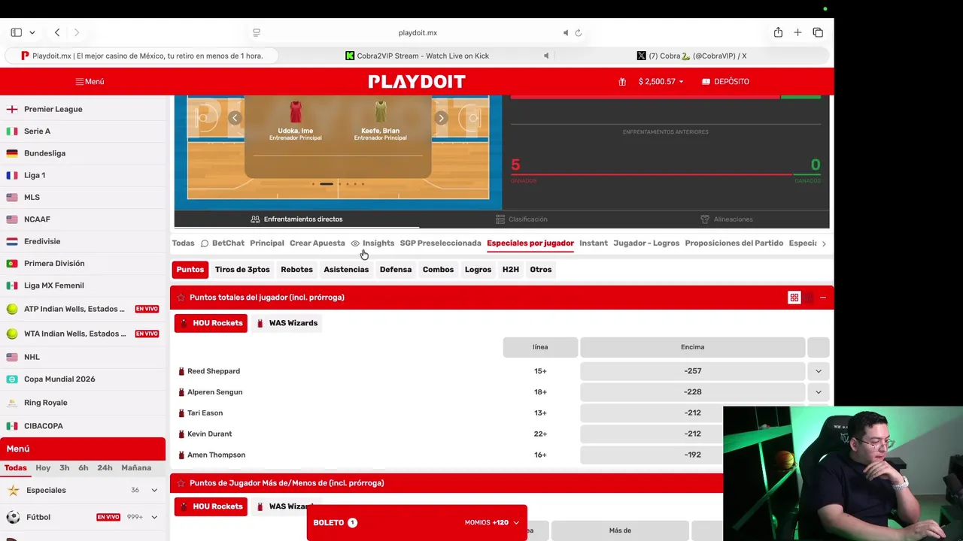Switch to the grid view icon in Puntos totales
Image resolution: width=963 pixels, height=541 pixels.
[x=794, y=298]
